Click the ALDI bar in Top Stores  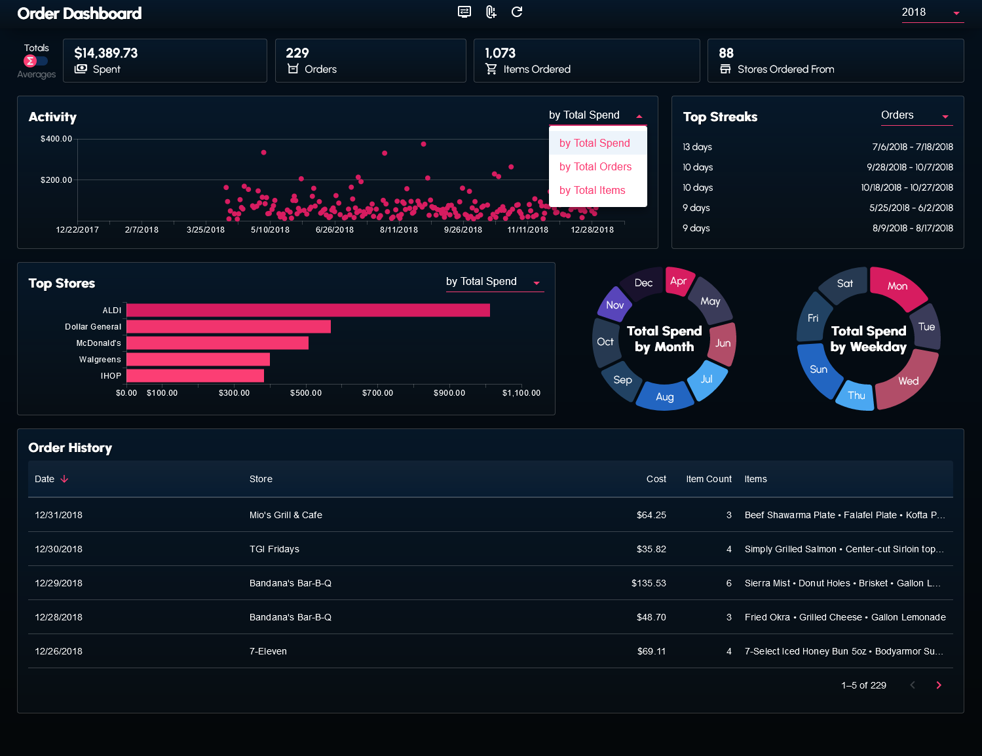tap(308, 311)
